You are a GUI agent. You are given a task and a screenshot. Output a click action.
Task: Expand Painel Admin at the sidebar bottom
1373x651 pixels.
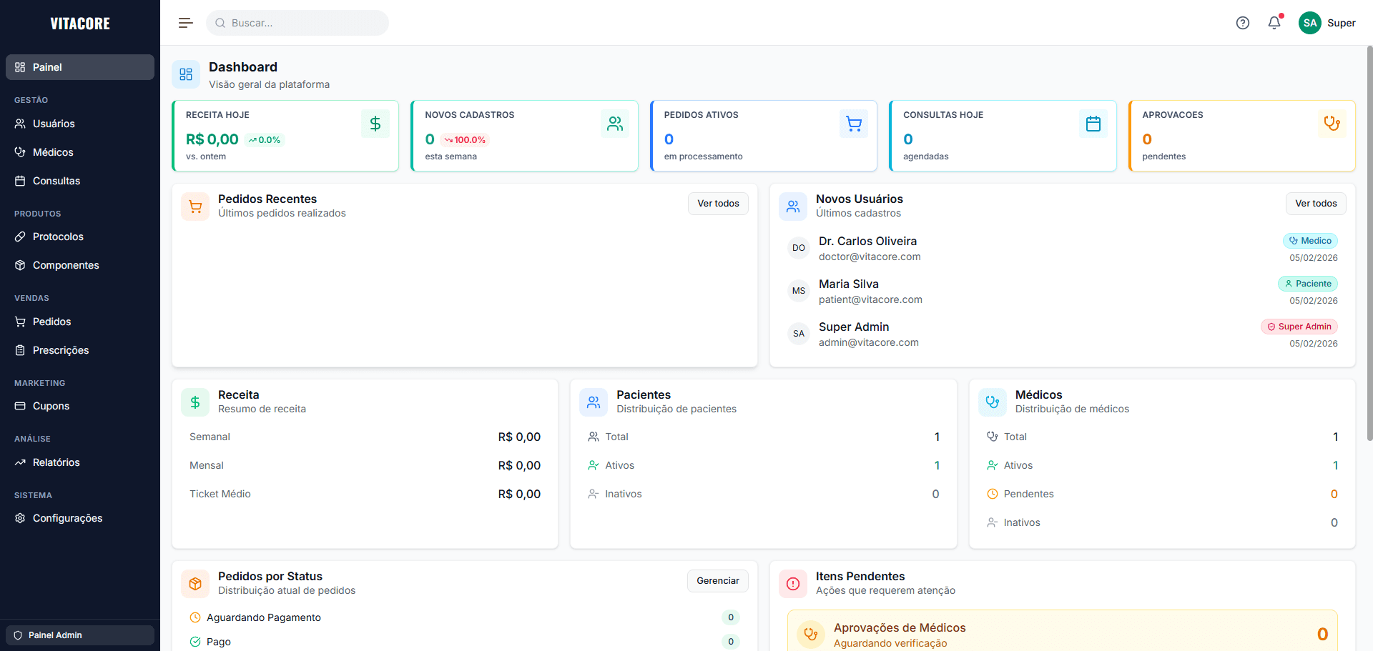click(x=79, y=635)
